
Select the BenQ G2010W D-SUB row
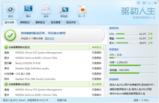(x=54, y=63)
